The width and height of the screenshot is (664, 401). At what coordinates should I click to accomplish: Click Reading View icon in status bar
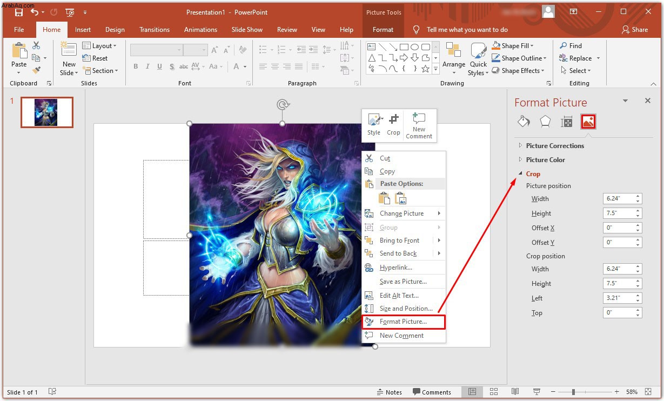(x=515, y=392)
